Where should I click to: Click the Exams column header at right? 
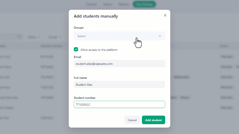224,46
